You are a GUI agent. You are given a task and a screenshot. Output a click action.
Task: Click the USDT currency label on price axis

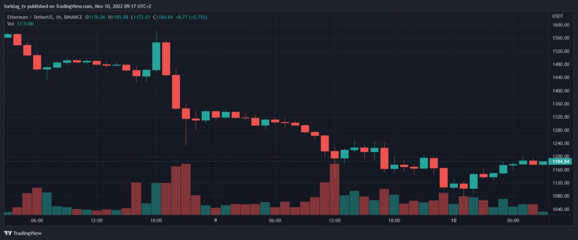(x=557, y=16)
